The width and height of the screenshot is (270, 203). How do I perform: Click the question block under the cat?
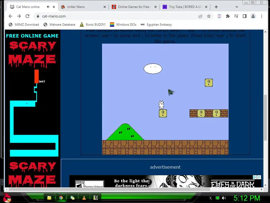pos(163,113)
